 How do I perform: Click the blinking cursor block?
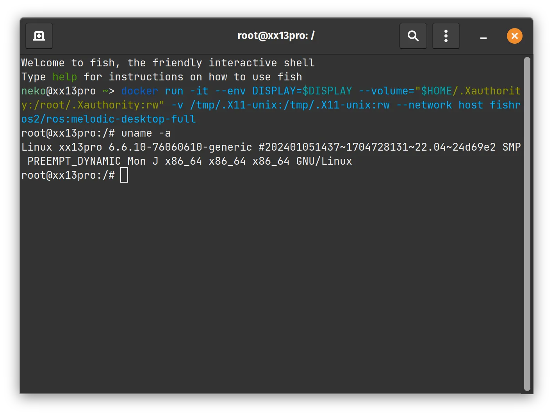tap(124, 175)
